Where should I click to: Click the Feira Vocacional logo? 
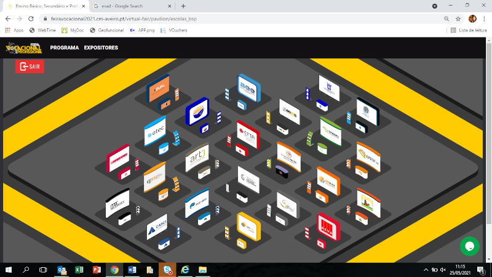click(x=24, y=48)
